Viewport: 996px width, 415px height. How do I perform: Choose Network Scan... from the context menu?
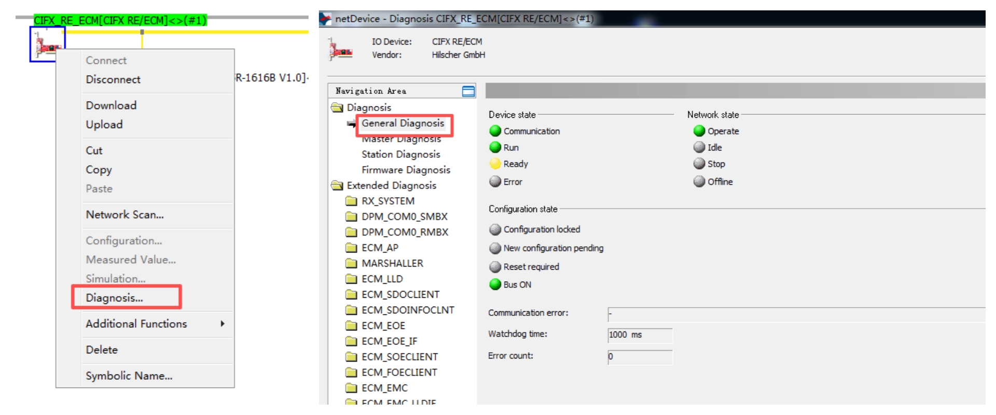(x=125, y=215)
